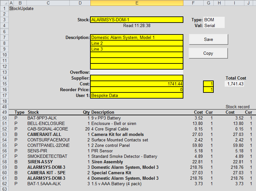
Task: Select the Stock field ALARMSYS-DOM-1
Action: pos(137,20)
